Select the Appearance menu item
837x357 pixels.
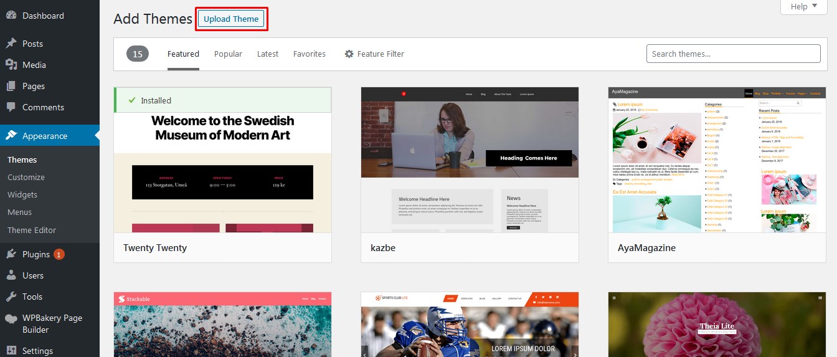[x=50, y=136]
